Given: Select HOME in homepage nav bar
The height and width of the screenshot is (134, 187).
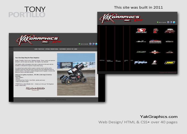Looking at the screenshot, I should (x=36, y=49).
